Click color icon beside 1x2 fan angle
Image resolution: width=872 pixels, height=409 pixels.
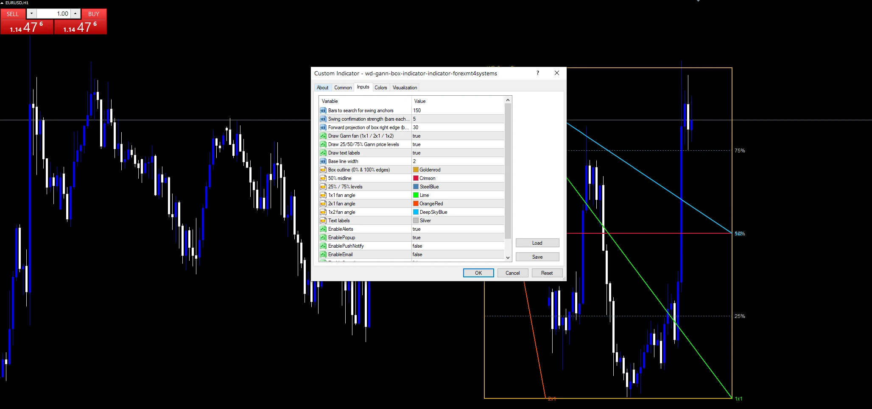tap(323, 212)
